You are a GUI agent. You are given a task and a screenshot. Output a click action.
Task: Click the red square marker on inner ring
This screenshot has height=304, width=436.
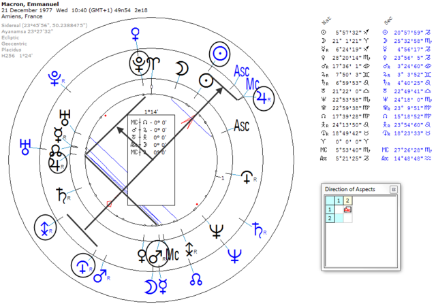[x=109, y=204]
